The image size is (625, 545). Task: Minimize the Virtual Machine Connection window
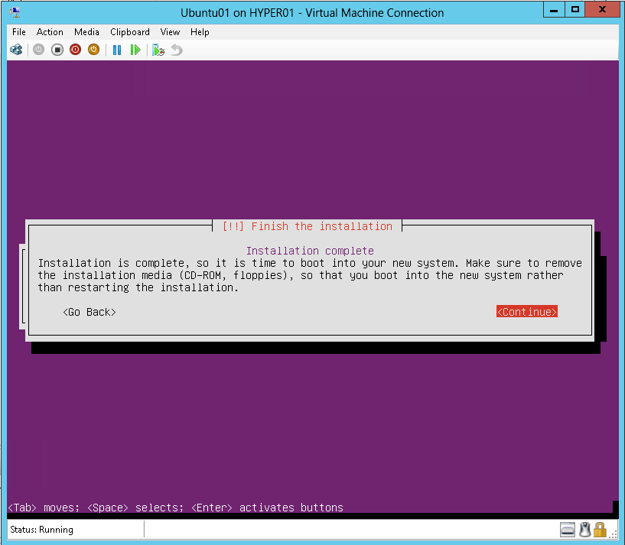click(554, 10)
